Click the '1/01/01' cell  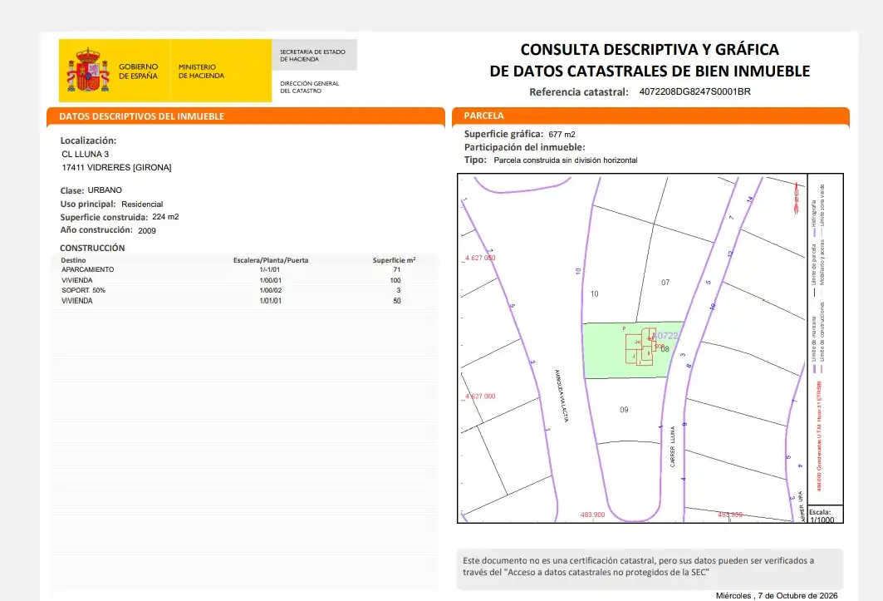pos(270,301)
